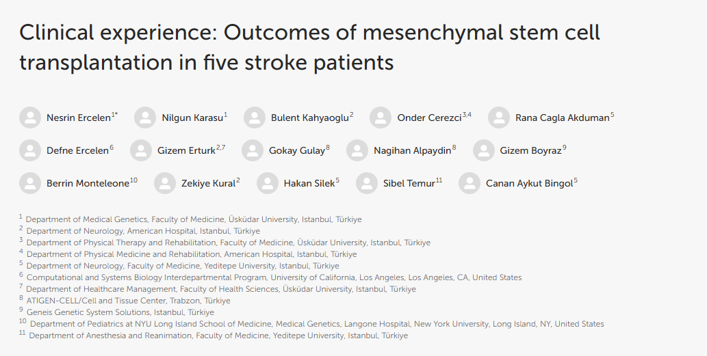The image size is (707, 356).
Task: Open Canan Aykut Bingol's author profile
Action: [529, 184]
